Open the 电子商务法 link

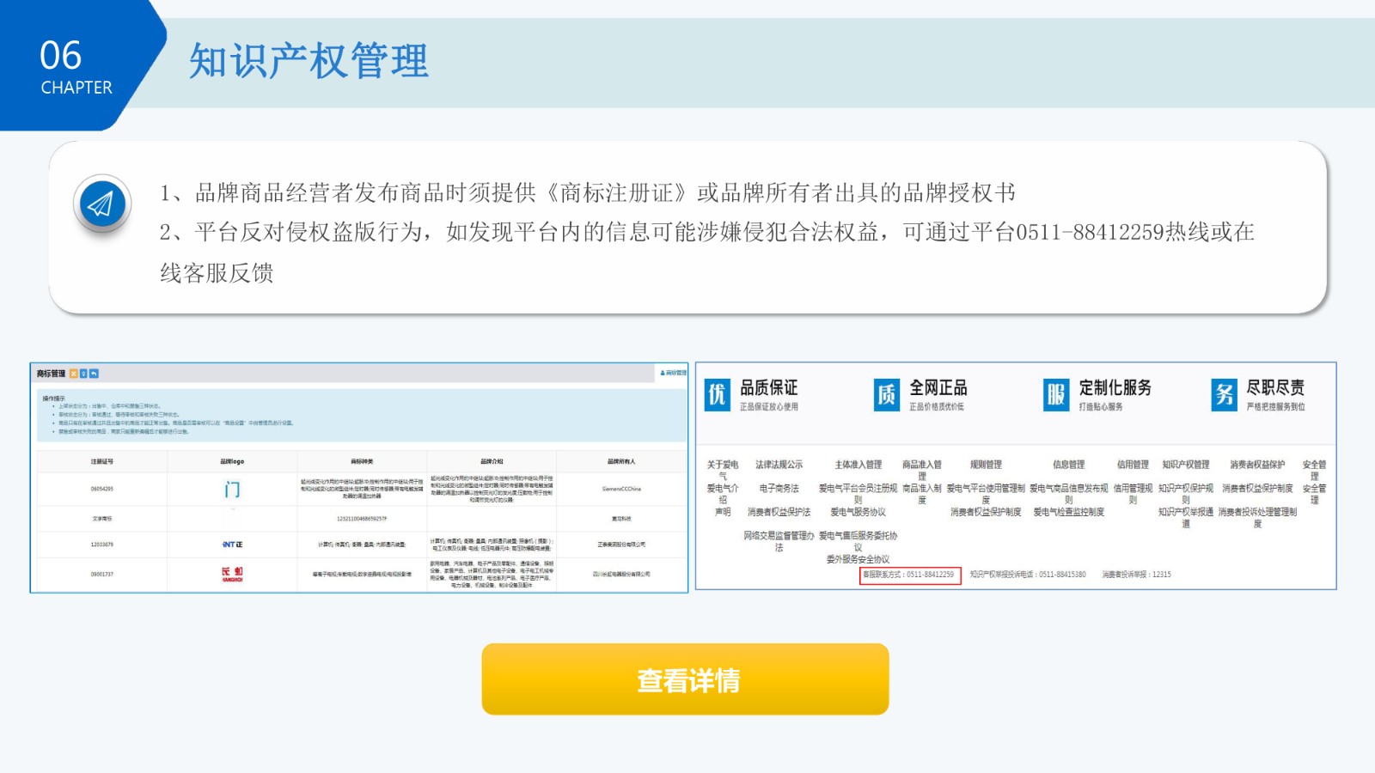(779, 489)
